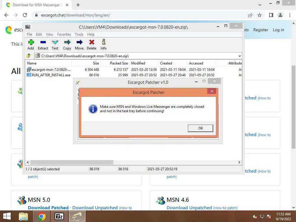Click the 7z logo icon in 7-Zip title bar
296x222 pixels.
click(28, 27)
